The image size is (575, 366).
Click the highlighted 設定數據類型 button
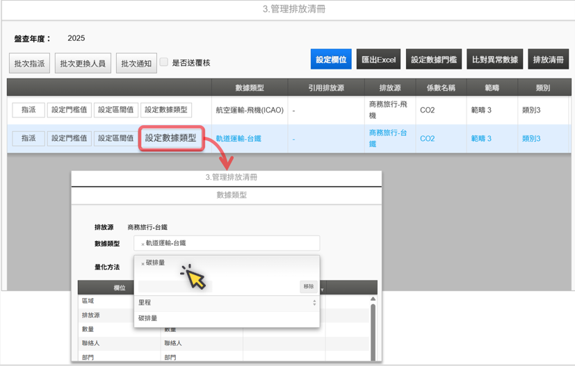170,138
